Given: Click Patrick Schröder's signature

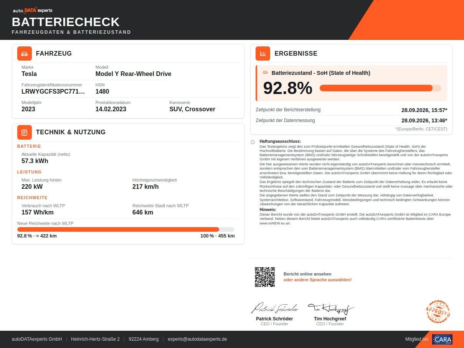Looking at the screenshot, I should click(x=274, y=308).
